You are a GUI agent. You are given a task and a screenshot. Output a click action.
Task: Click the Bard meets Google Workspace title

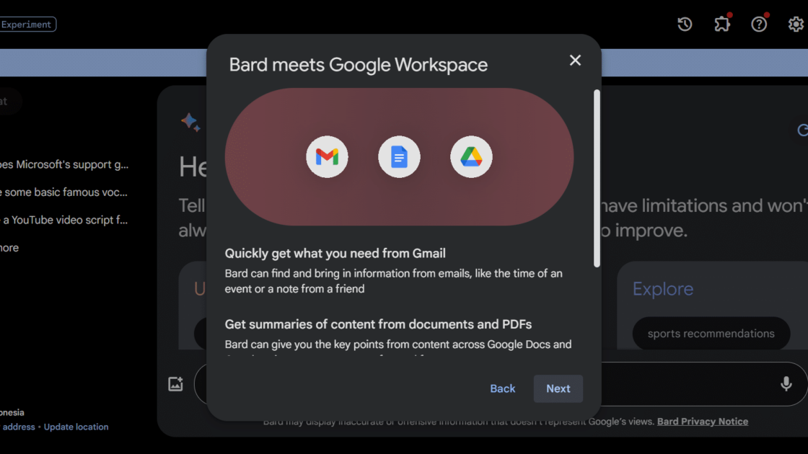(x=358, y=65)
